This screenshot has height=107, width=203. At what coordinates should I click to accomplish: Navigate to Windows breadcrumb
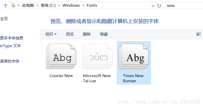point(71,5)
